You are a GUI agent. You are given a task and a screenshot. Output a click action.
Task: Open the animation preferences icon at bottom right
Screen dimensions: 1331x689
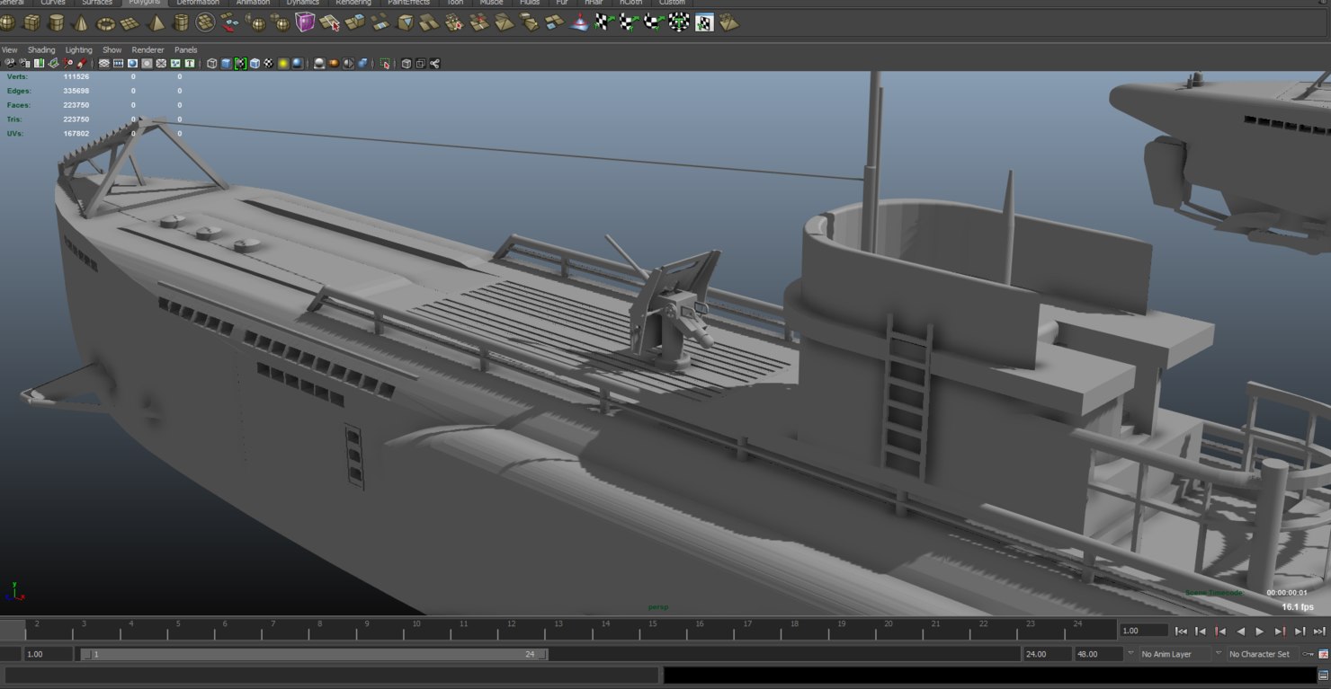coord(1324,654)
